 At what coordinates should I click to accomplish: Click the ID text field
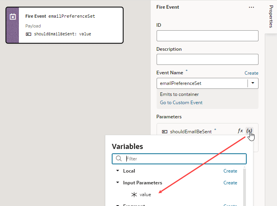tap(207, 36)
